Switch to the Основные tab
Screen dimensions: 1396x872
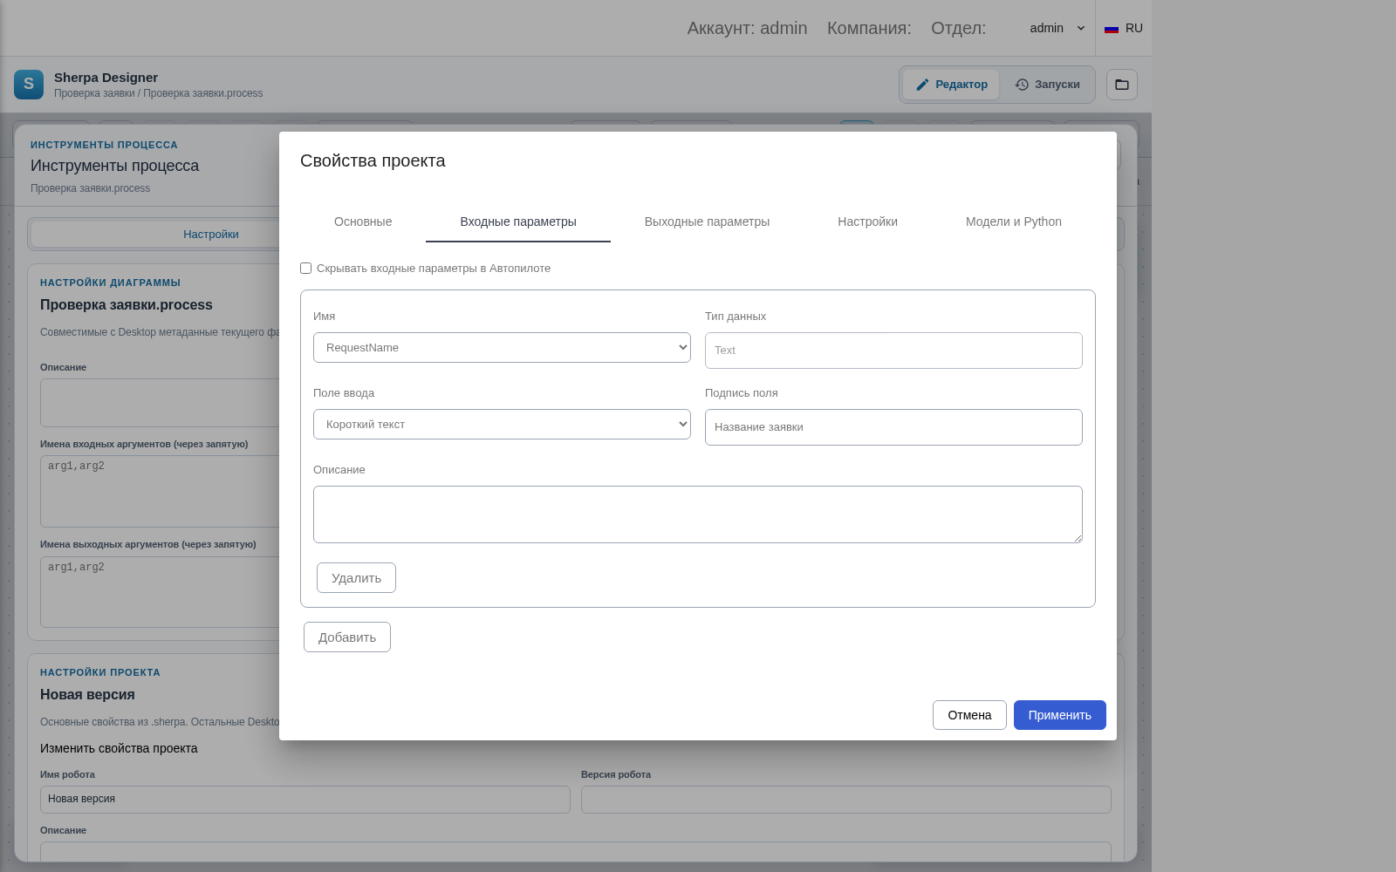(363, 221)
